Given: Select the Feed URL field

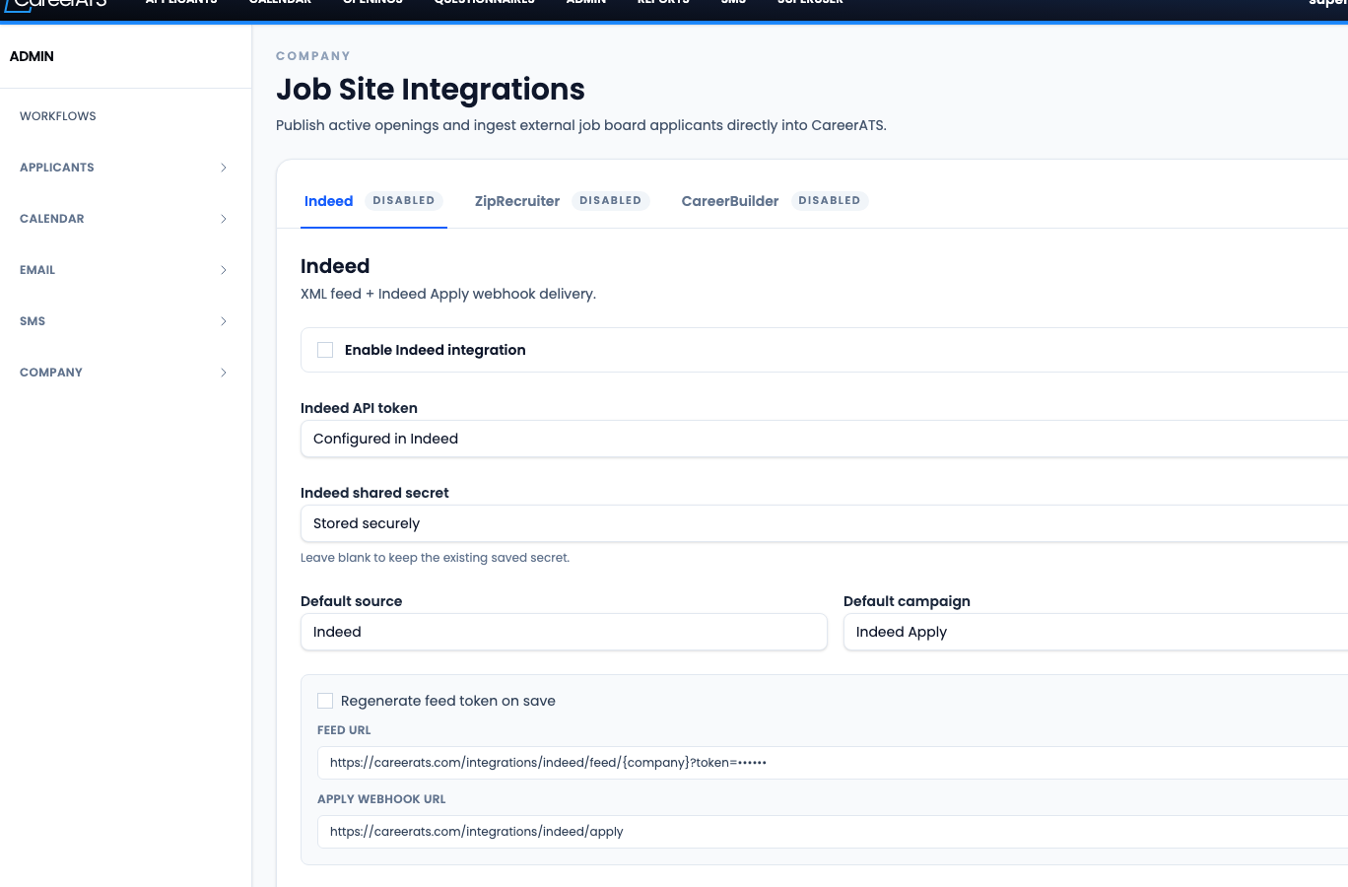Looking at the screenshot, I should pyautogui.click(x=833, y=763).
